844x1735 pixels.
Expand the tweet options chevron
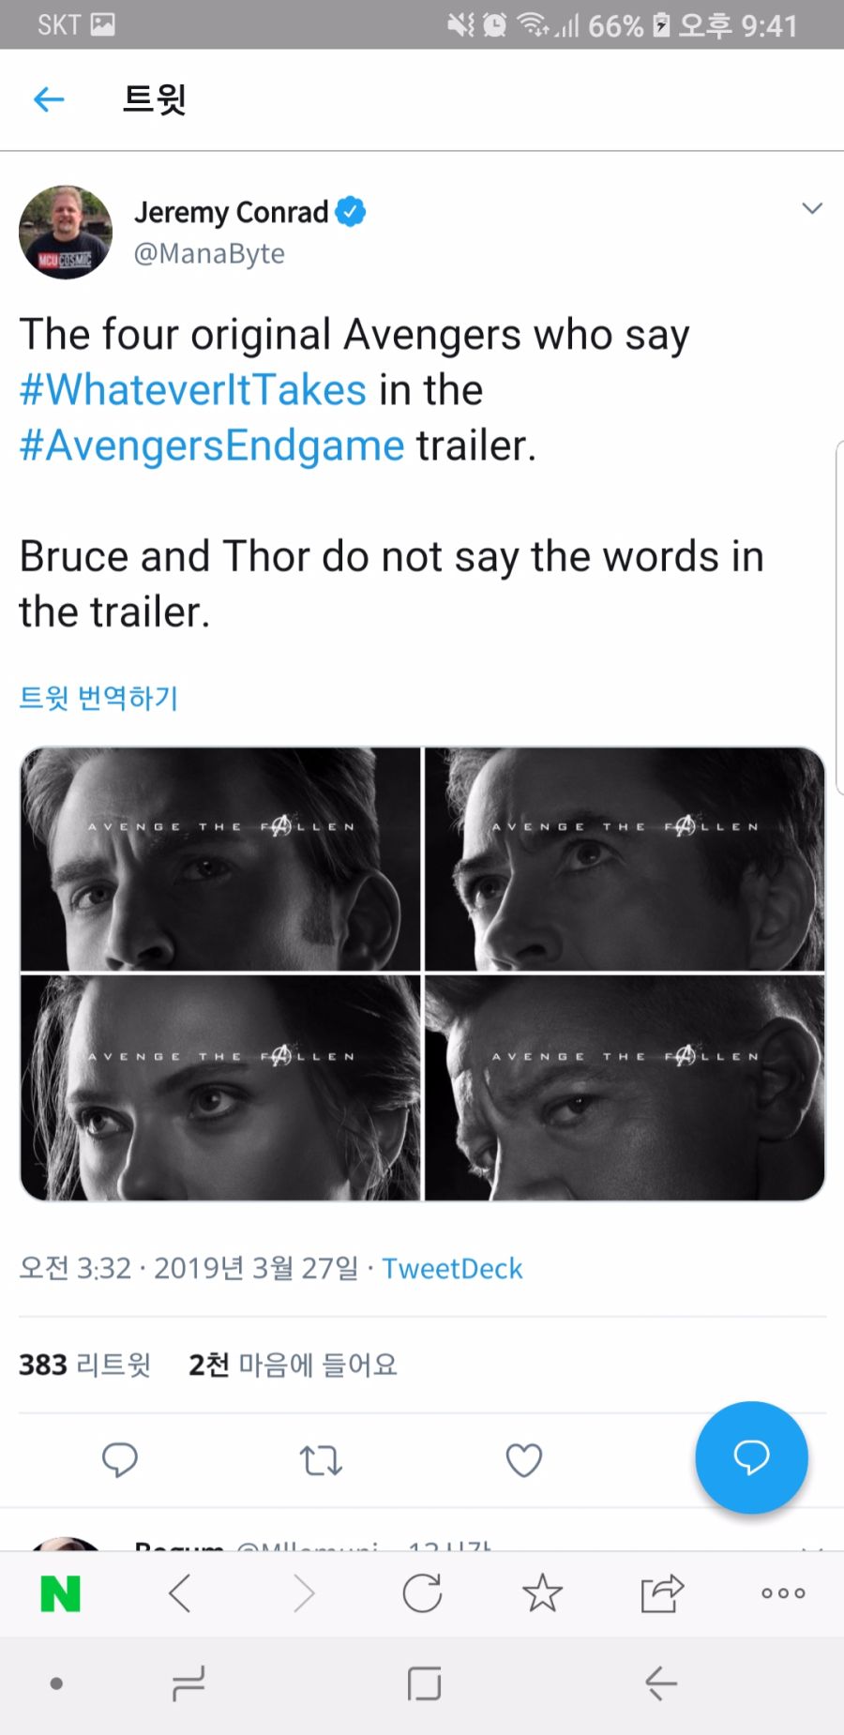click(x=812, y=208)
